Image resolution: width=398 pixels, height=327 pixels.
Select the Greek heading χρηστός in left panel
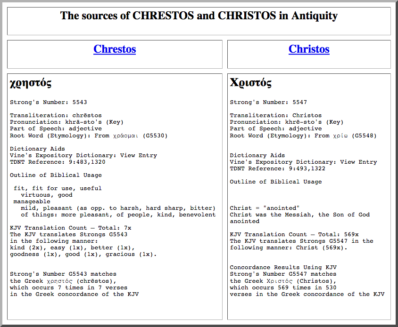[31, 83]
